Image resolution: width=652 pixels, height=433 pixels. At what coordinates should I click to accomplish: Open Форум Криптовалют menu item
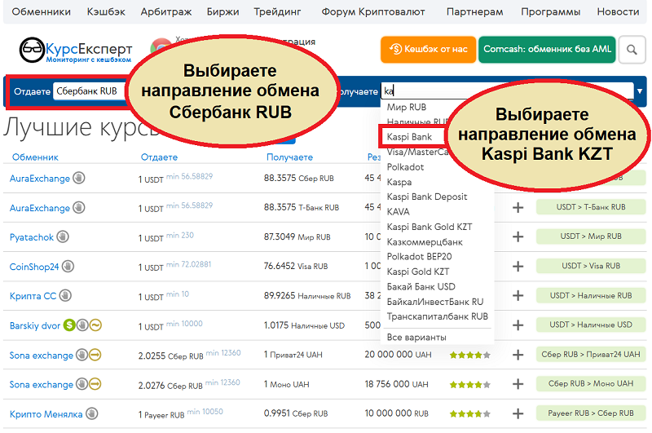tap(373, 11)
